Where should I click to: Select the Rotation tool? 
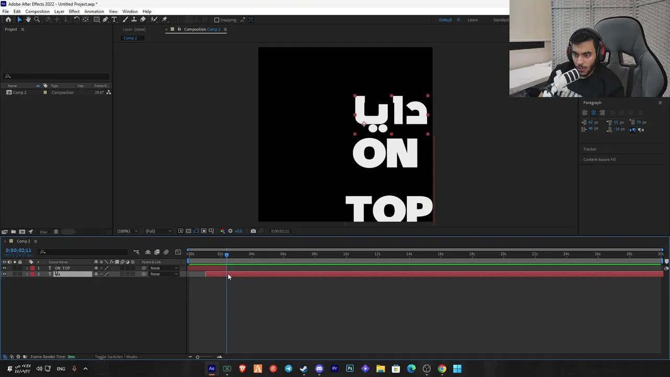[x=76, y=19]
